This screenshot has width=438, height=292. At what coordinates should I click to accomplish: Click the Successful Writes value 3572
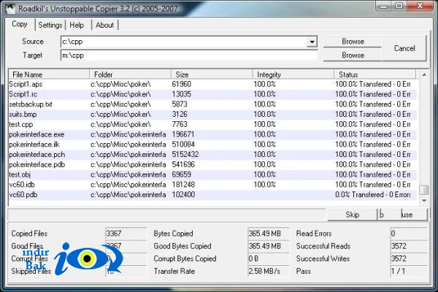point(409,258)
